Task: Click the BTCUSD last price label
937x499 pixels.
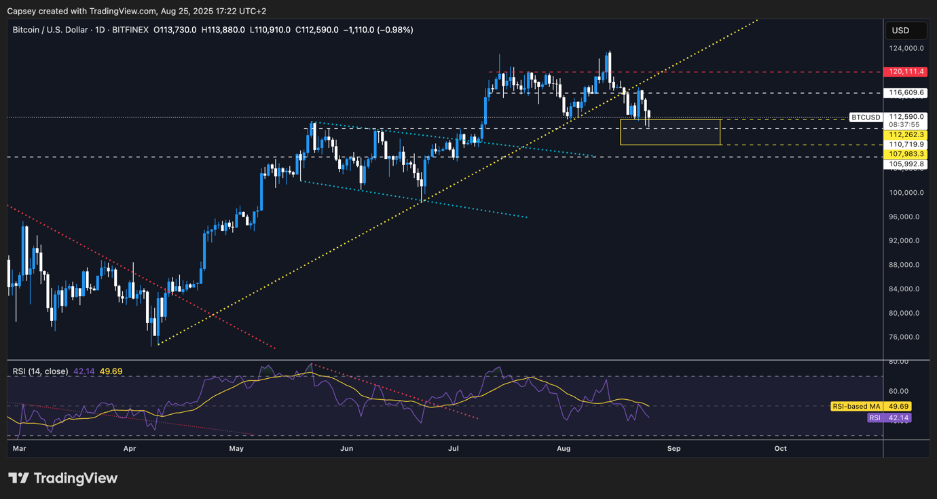Action: point(866,117)
